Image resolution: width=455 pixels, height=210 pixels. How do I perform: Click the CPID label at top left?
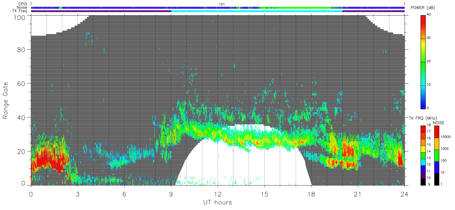[x=23, y=4]
